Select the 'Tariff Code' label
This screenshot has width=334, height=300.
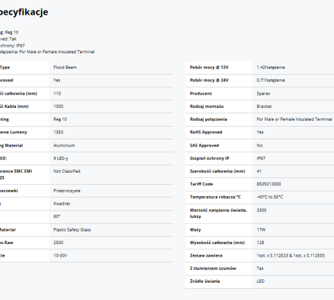(x=201, y=184)
